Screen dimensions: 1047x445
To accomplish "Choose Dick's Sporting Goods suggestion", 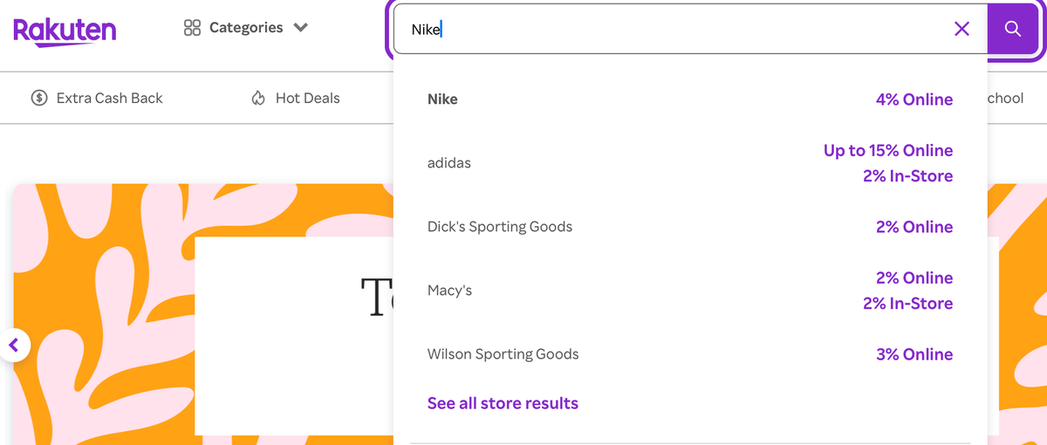I will [499, 227].
